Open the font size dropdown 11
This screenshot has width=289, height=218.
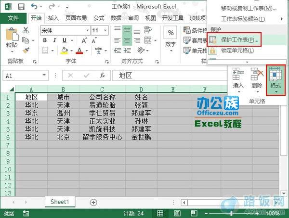click(x=105, y=30)
